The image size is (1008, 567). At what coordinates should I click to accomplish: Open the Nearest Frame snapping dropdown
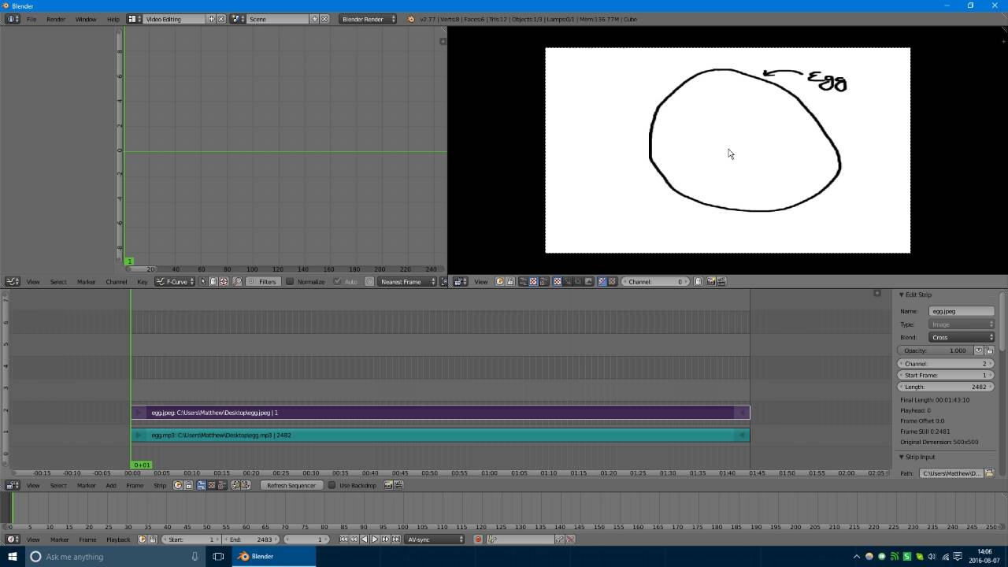[x=407, y=282]
